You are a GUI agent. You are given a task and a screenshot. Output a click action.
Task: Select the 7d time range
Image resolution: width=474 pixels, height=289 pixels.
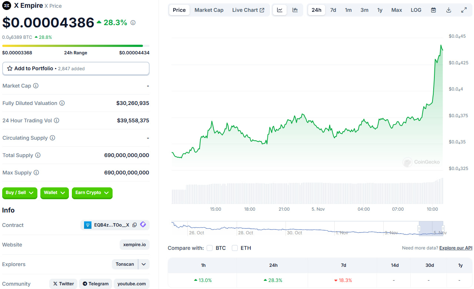333,10
